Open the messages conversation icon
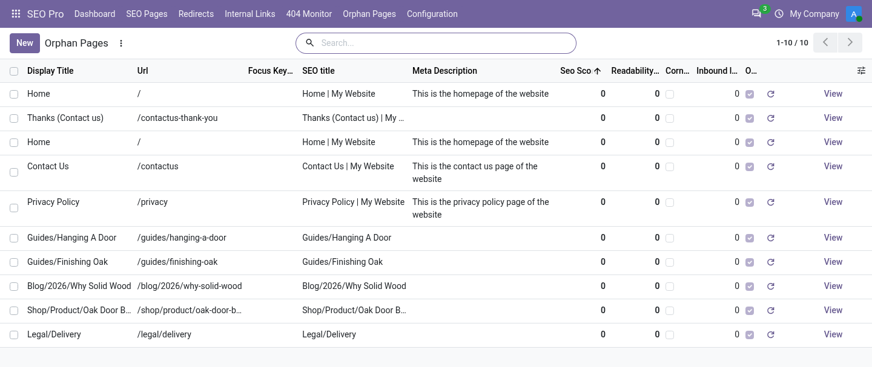Image resolution: width=872 pixels, height=367 pixels. coord(756,14)
